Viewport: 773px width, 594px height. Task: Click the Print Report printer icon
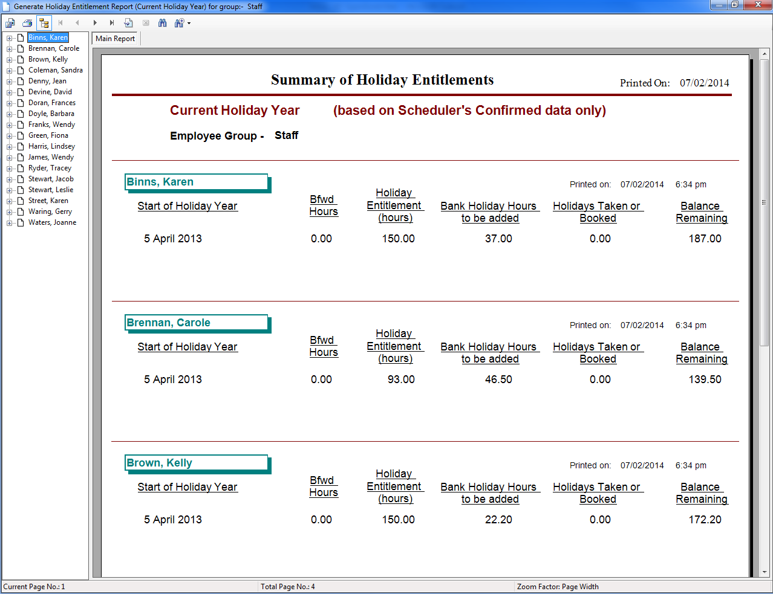27,23
